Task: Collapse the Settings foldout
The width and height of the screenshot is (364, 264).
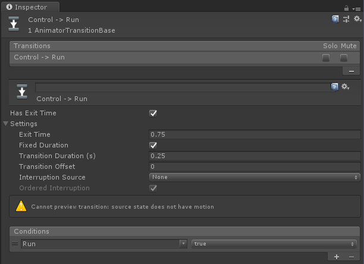Action: pos(6,124)
